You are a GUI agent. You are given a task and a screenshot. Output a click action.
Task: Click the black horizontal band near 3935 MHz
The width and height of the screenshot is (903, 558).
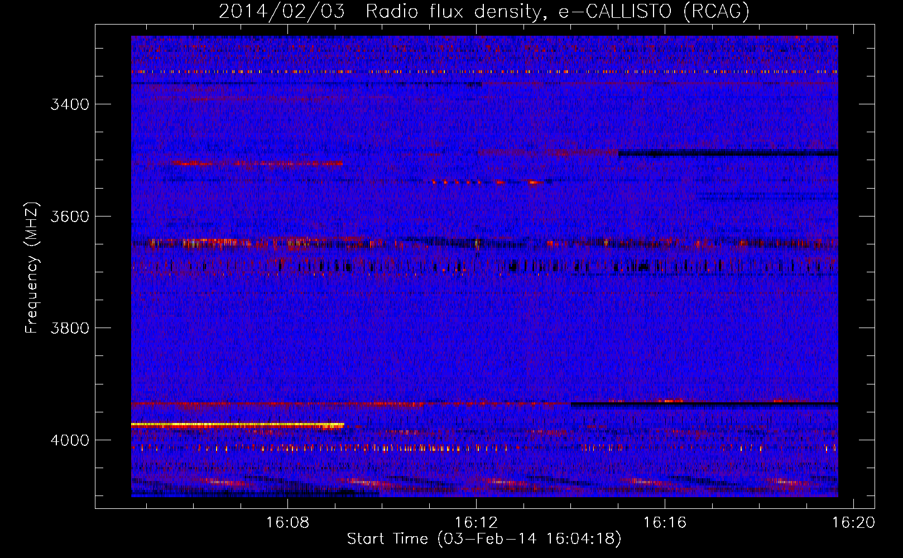[704, 405]
